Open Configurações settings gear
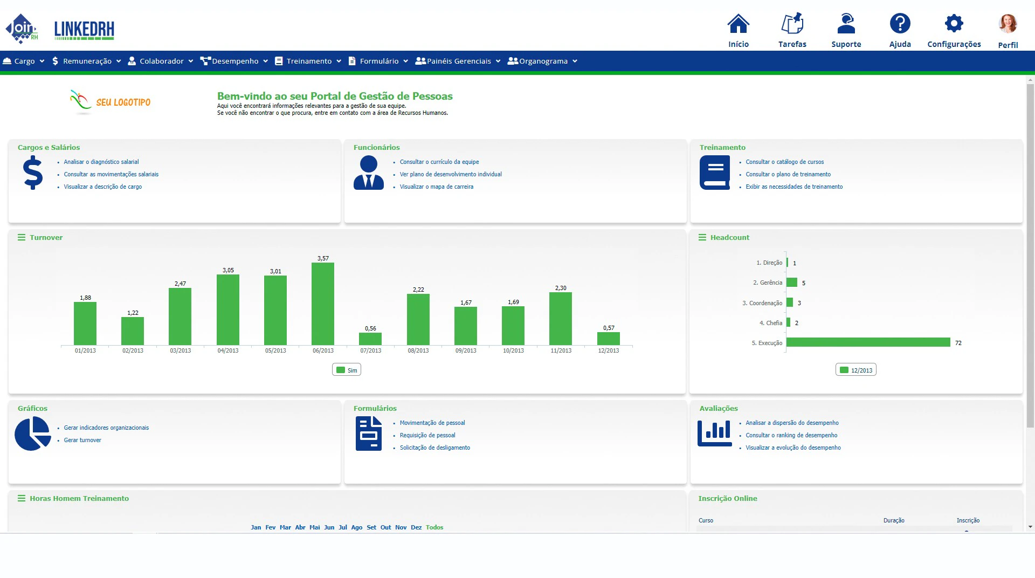 (x=954, y=24)
